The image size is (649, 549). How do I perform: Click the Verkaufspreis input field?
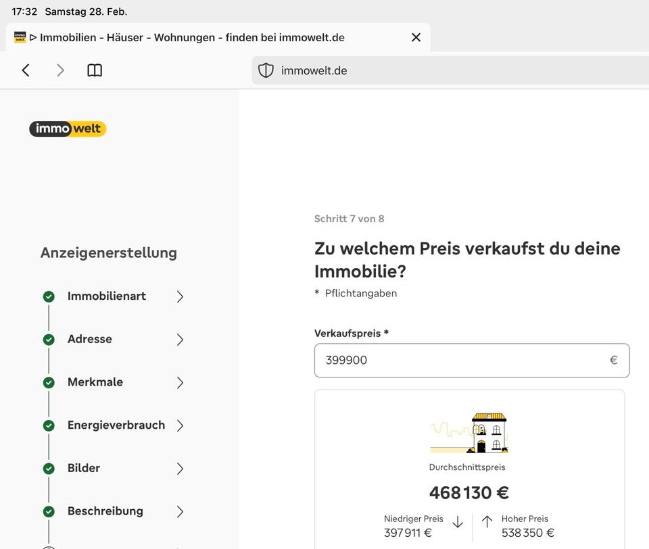coord(460,361)
